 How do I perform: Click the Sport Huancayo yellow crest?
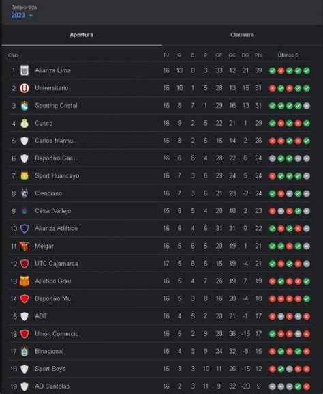click(25, 176)
